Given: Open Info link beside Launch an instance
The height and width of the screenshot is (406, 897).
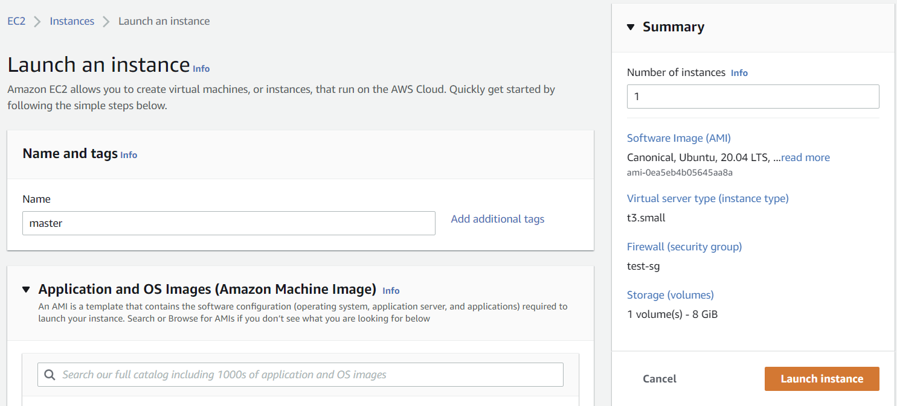Looking at the screenshot, I should [x=201, y=69].
